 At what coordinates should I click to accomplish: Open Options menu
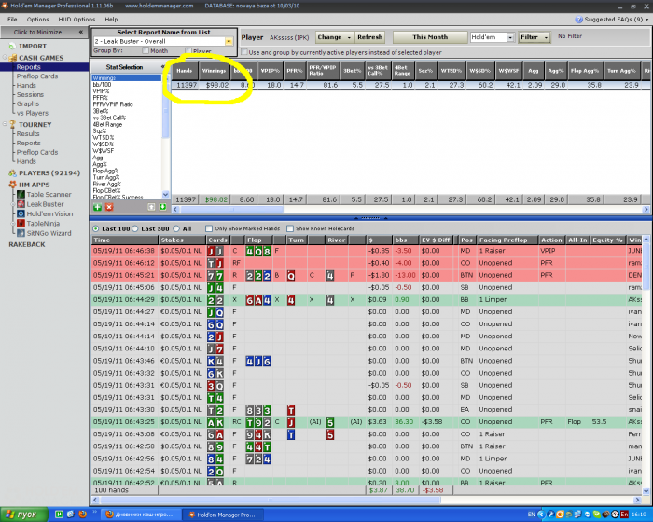(37, 20)
